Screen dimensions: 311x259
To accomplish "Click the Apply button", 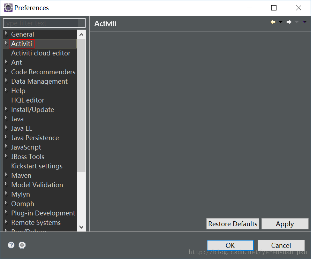I will click(285, 224).
